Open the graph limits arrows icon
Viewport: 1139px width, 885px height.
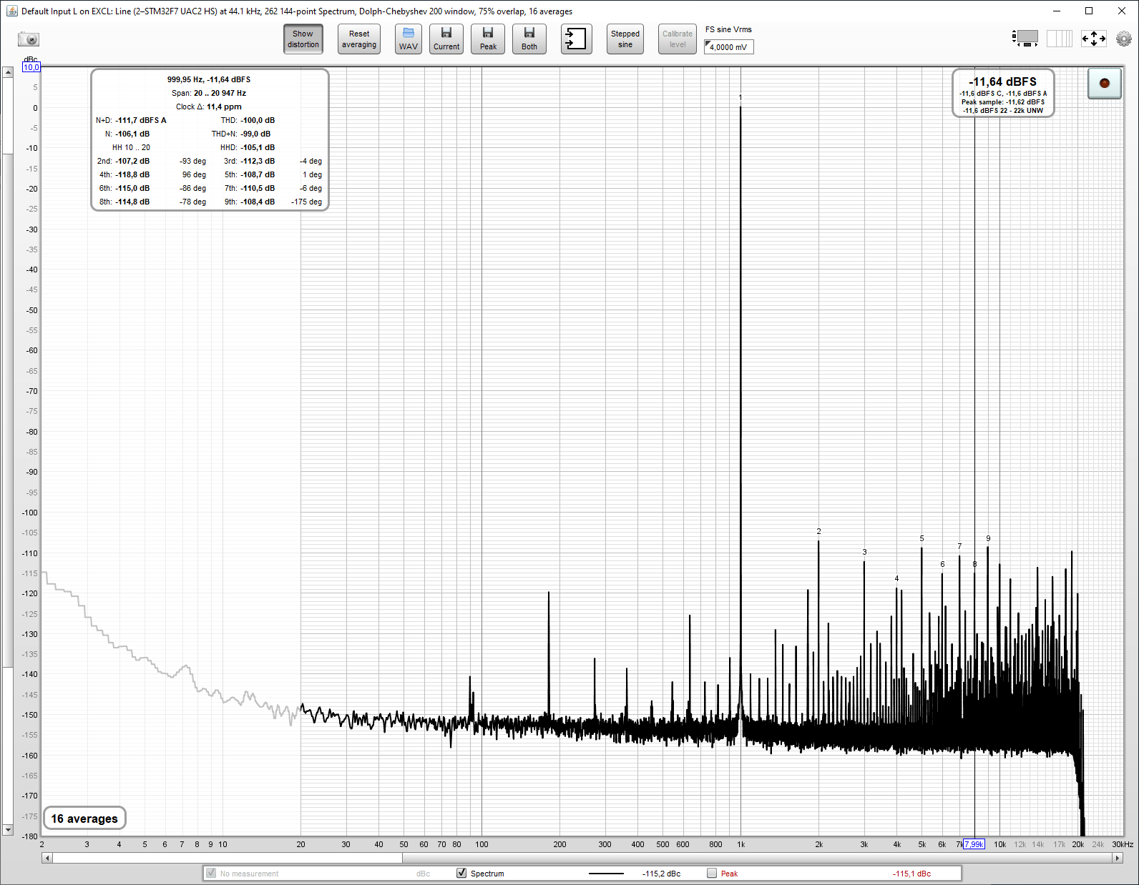point(1094,39)
